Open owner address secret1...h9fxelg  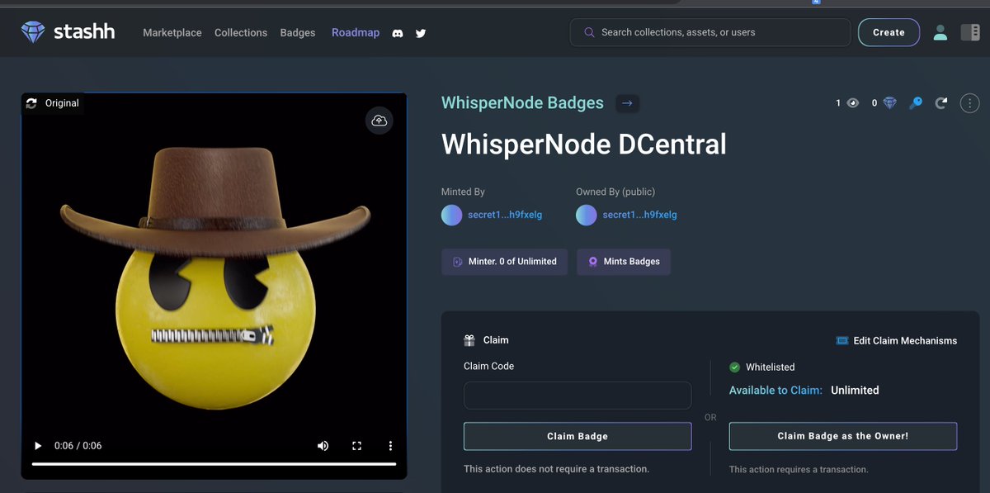click(639, 215)
